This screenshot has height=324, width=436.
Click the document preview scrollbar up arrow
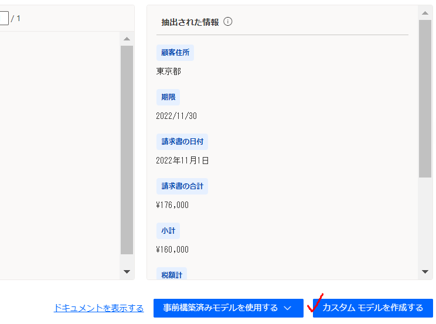[127, 39]
